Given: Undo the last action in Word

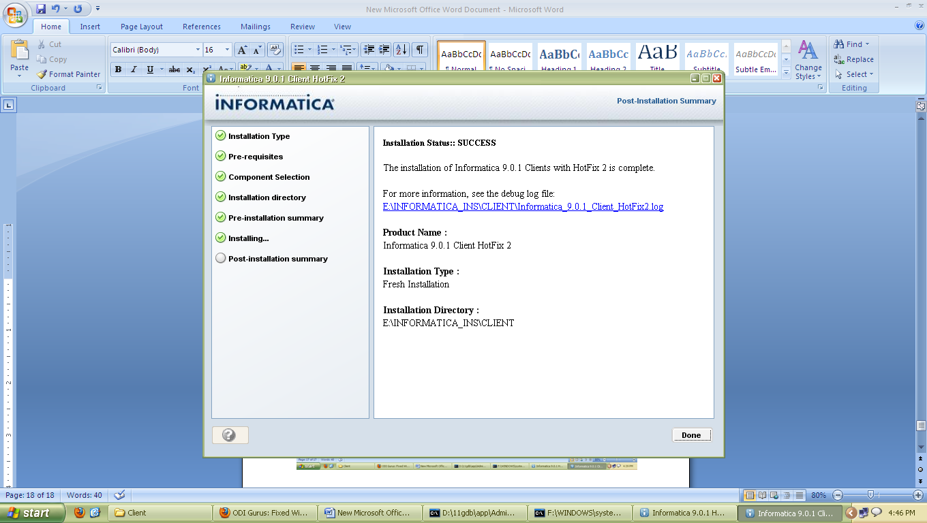Looking at the screenshot, I should 57,9.
